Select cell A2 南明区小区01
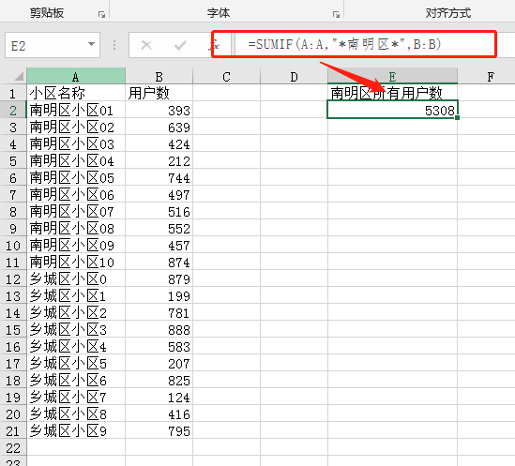This screenshot has height=466, width=515. click(x=76, y=110)
